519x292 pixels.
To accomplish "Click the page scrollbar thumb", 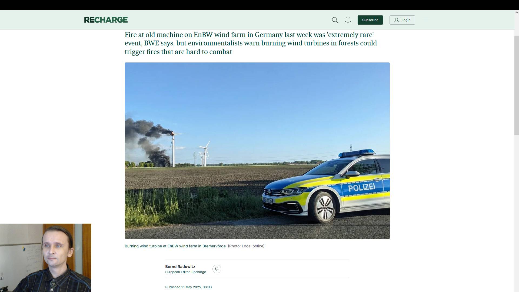I will (516, 85).
